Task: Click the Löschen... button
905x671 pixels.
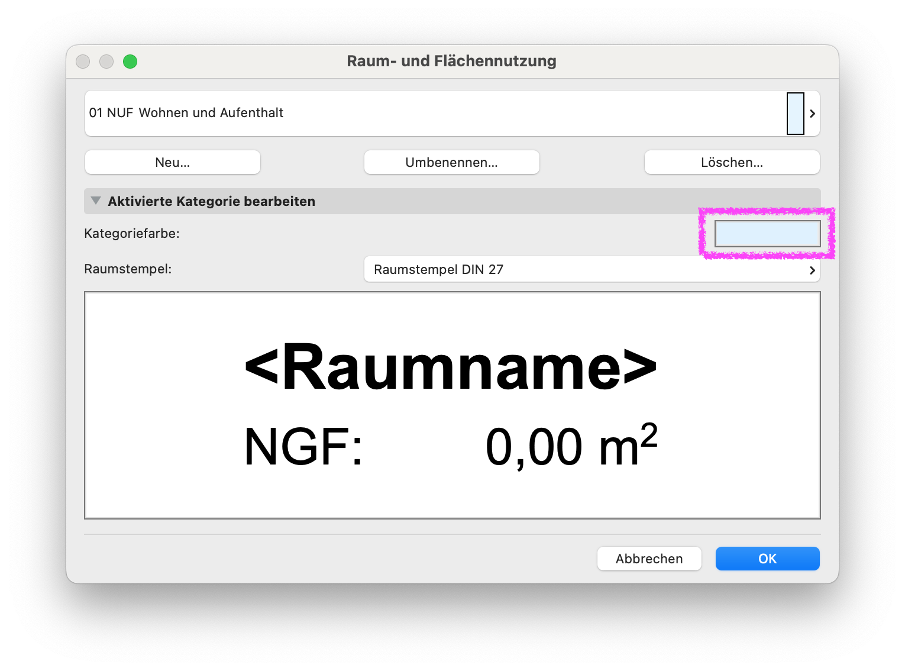Action: pos(732,162)
